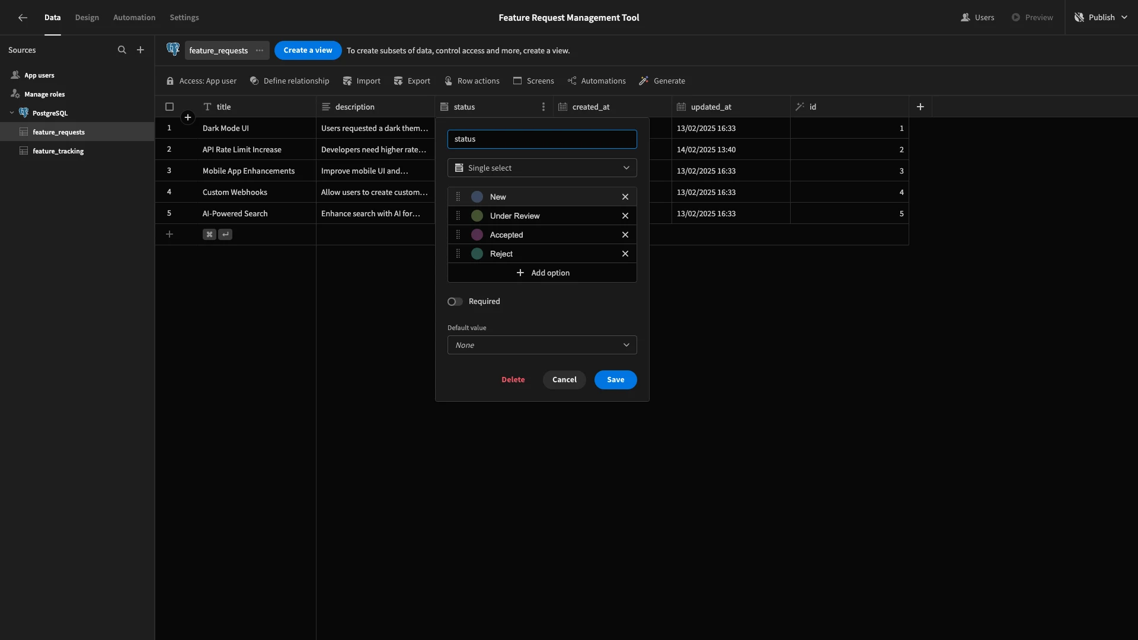Select the feature_tracking table
The height and width of the screenshot is (640, 1138).
(58, 151)
